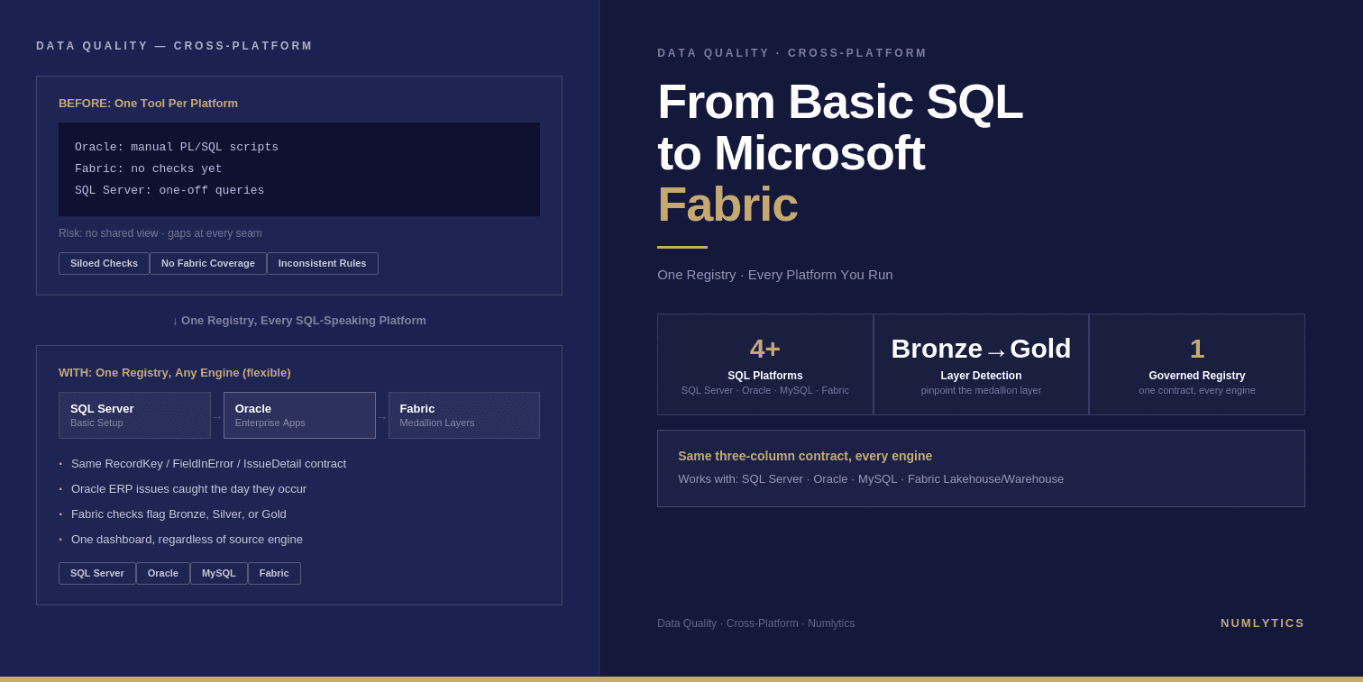This screenshot has width=1363, height=682.
Task: Click the Governed Registry stat card
Action: point(1197,364)
